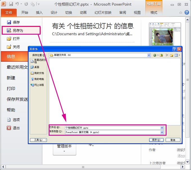Click the horizontal scrollbar right arrow
The image size is (191, 170).
(x=183, y=167)
